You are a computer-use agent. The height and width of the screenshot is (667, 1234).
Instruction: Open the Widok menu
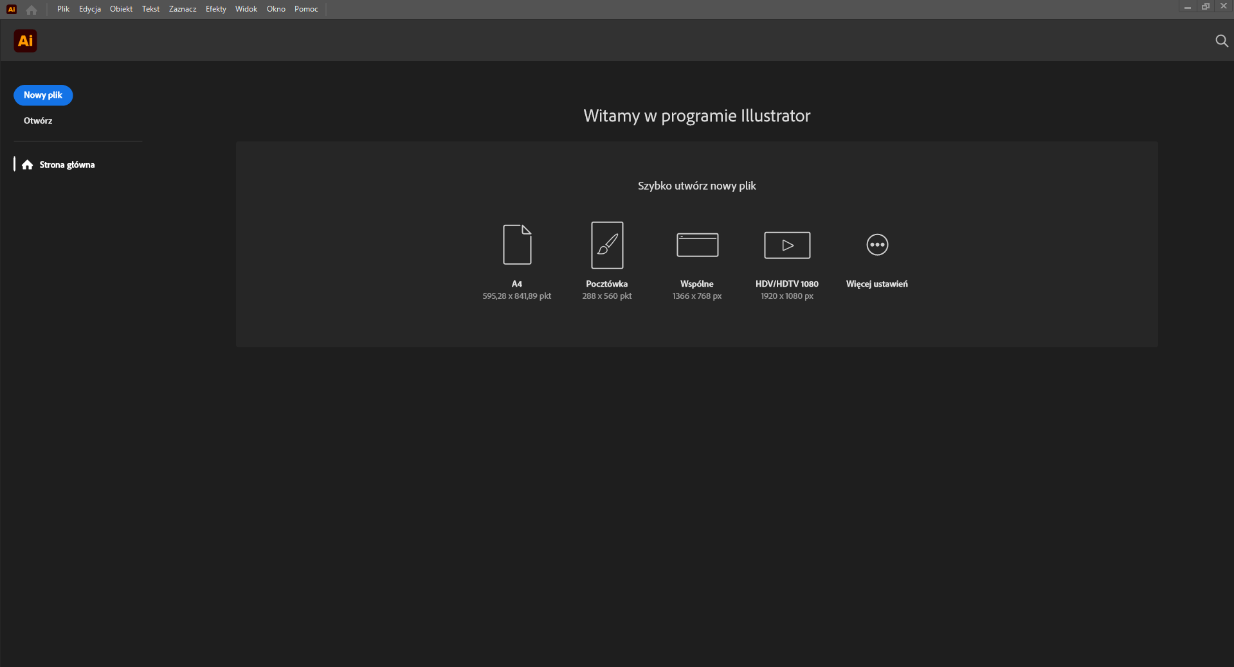pyautogui.click(x=246, y=9)
